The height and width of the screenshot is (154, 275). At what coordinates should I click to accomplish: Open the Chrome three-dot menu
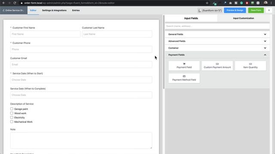[x=271, y=3]
